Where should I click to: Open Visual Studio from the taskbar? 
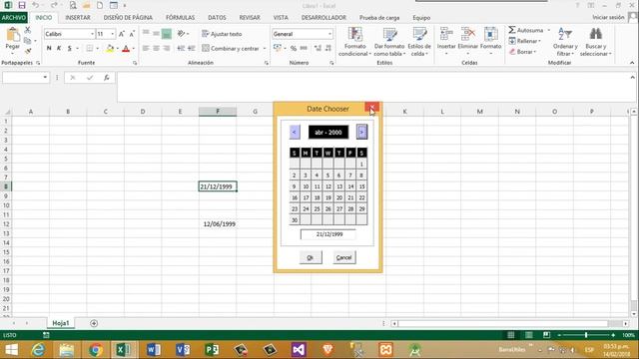[x=299, y=350]
